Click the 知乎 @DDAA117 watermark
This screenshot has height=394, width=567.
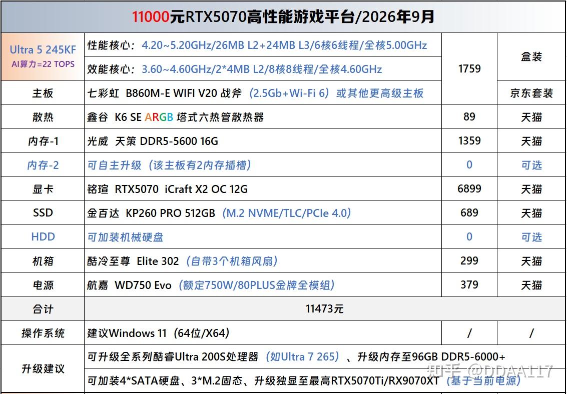pos(490,371)
